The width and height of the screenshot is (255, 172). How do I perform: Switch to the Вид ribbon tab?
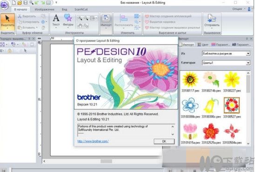(64, 9)
